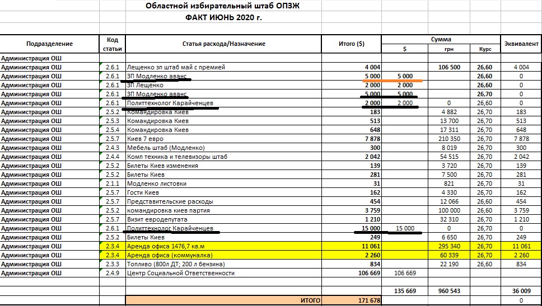Select the yellow 'Аренда офиса 1476,7 кв.м' cell

(x=223, y=246)
